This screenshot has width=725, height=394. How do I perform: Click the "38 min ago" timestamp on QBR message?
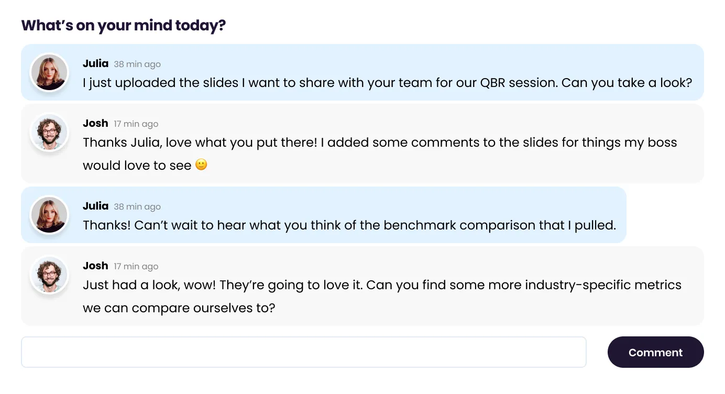(x=137, y=64)
